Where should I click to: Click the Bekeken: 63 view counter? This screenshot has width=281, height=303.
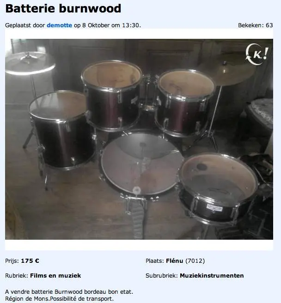pos(256,25)
